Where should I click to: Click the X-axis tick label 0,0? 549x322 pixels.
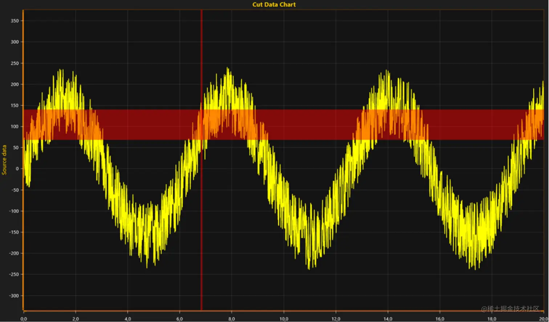pos(24,319)
